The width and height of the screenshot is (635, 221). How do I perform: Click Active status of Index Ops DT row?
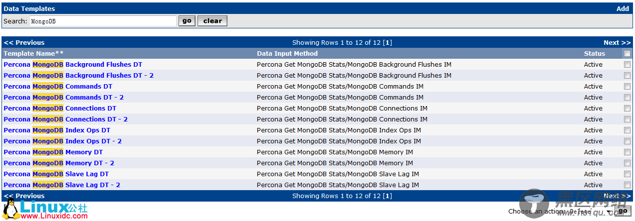tap(593, 130)
